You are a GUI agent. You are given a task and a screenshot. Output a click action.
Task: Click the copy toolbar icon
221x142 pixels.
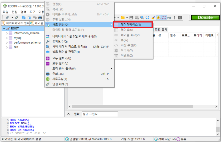(24, 18)
